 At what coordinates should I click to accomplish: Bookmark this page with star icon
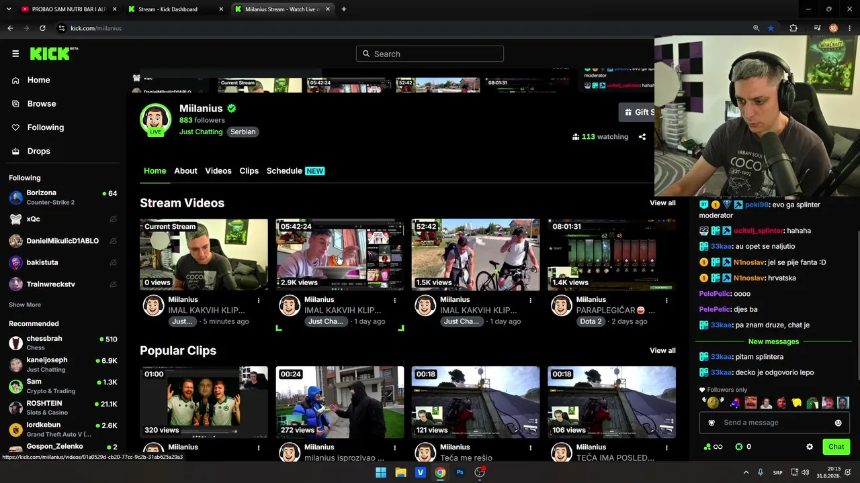[771, 28]
